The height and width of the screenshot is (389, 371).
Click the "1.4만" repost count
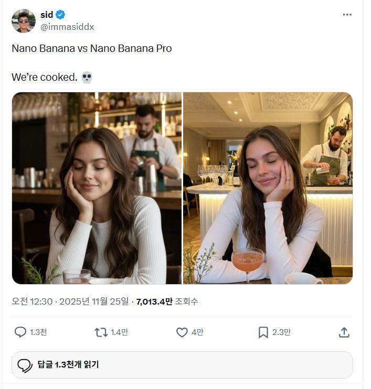click(119, 332)
